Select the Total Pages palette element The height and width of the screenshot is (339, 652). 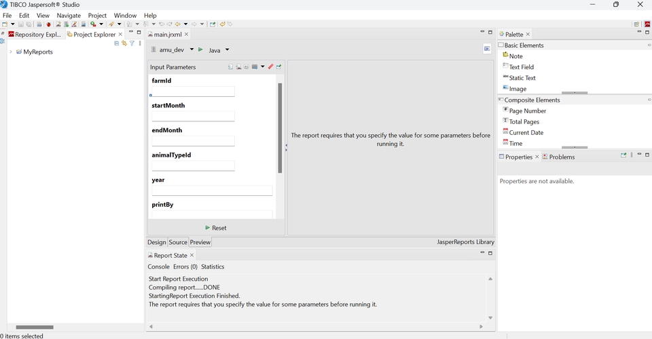[x=521, y=121]
